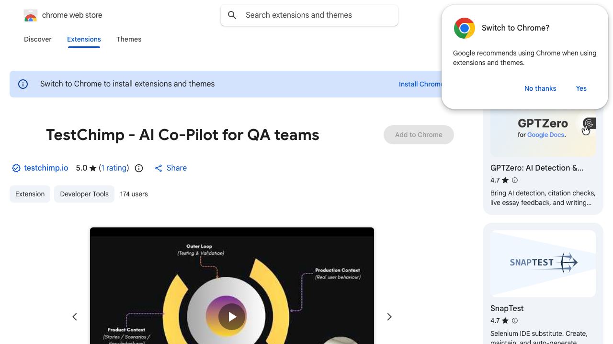
Task: Click the TestChimp extension title heading
Action: [x=182, y=135]
